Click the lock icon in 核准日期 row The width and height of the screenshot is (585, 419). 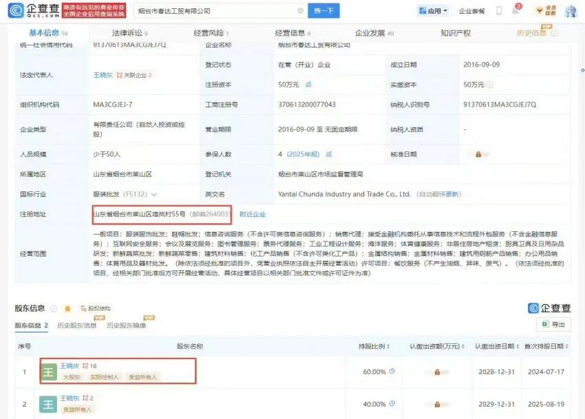(478, 154)
